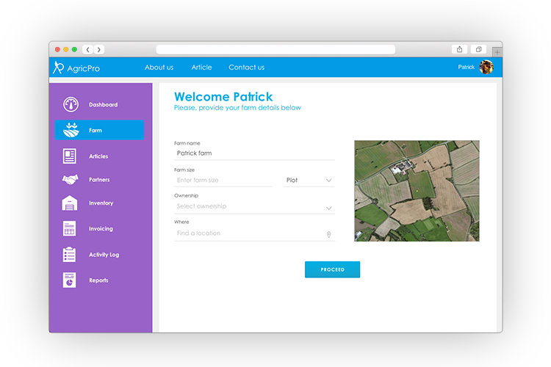Open the Articles newspaper icon
The image size is (551, 367).
70,156
